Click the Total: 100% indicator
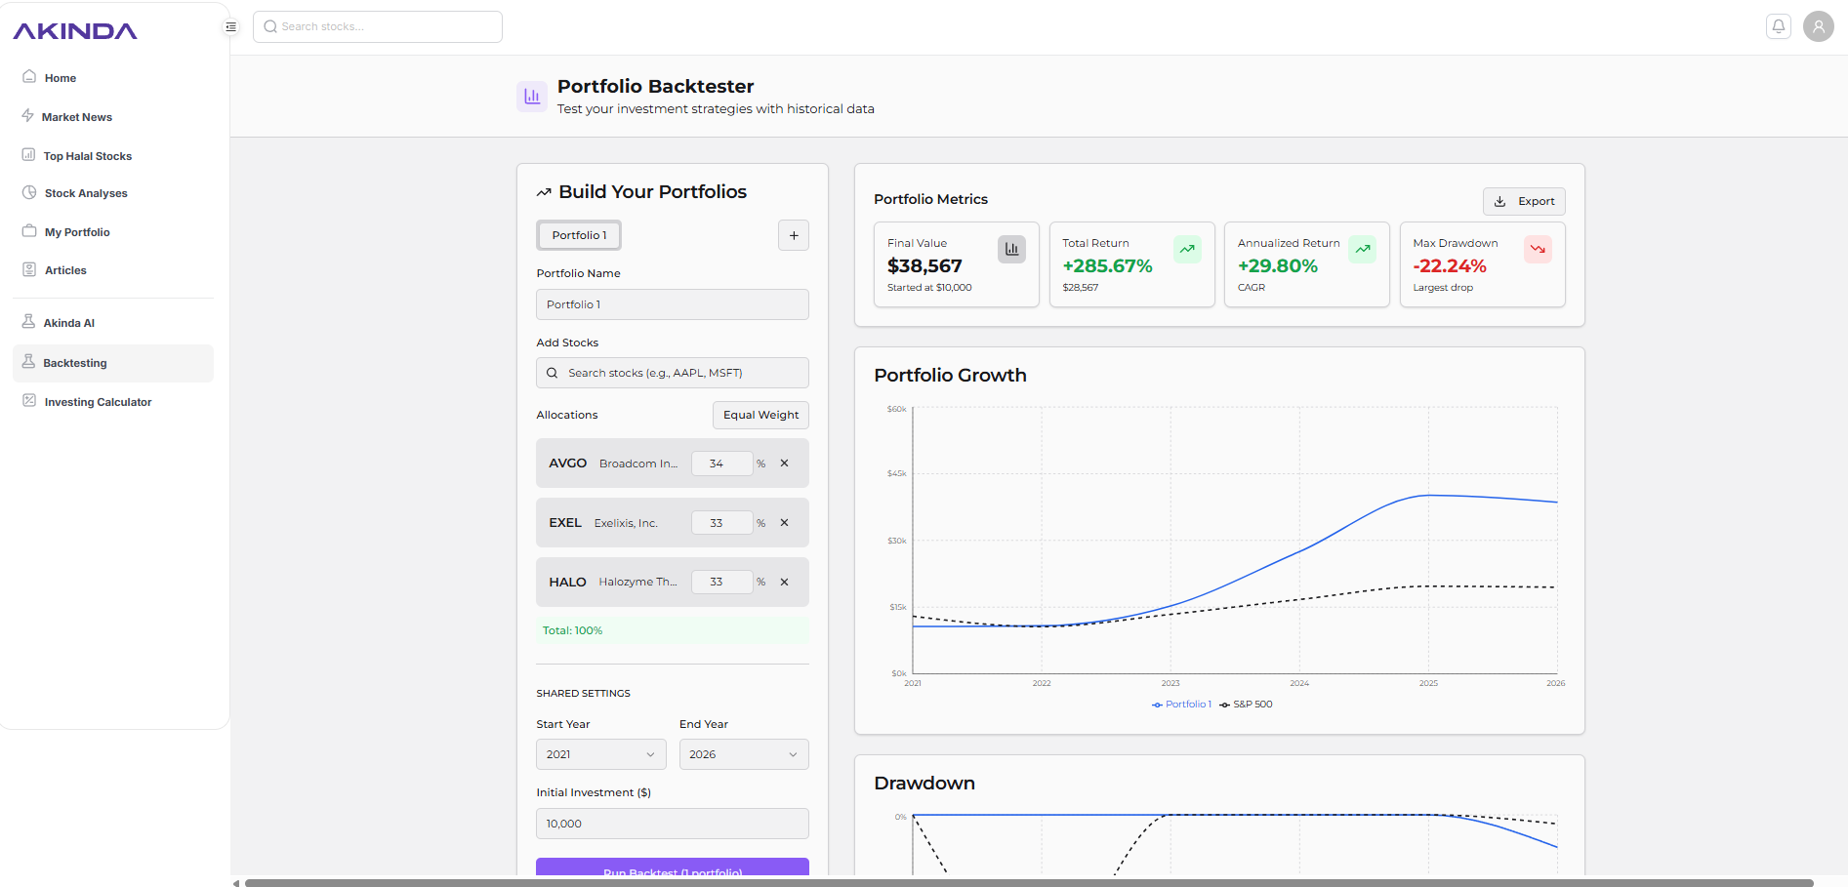 673,630
